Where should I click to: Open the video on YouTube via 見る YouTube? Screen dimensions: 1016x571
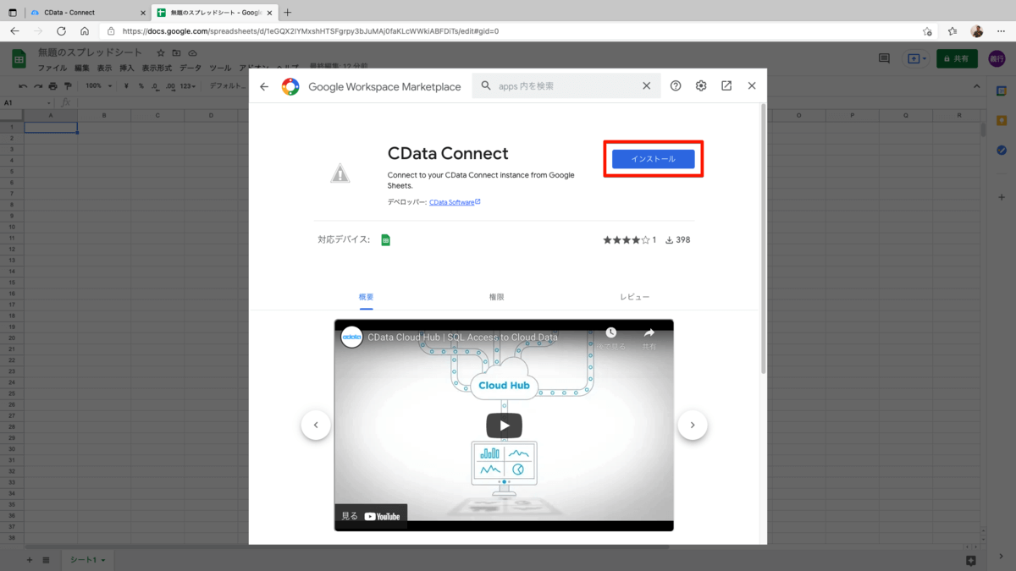pyautogui.click(x=371, y=516)
